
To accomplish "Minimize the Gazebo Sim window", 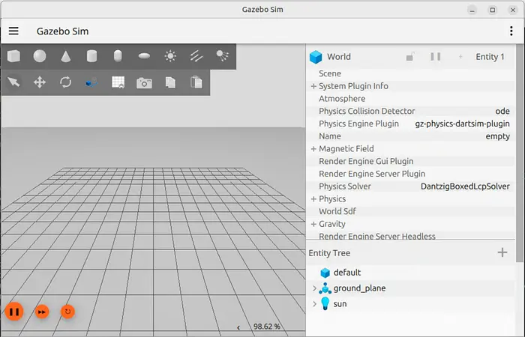I will tap(472, 10).
